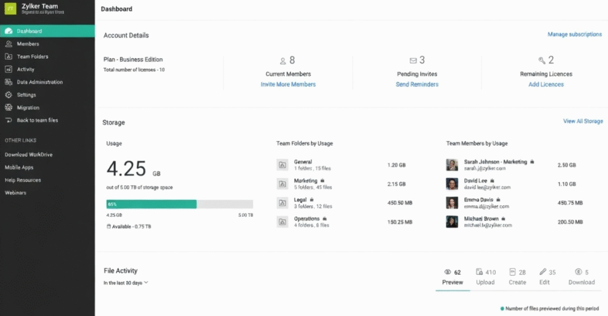Switch to the Create tab
The width and height of the screenshot is (608, 316).
point(517,277)
